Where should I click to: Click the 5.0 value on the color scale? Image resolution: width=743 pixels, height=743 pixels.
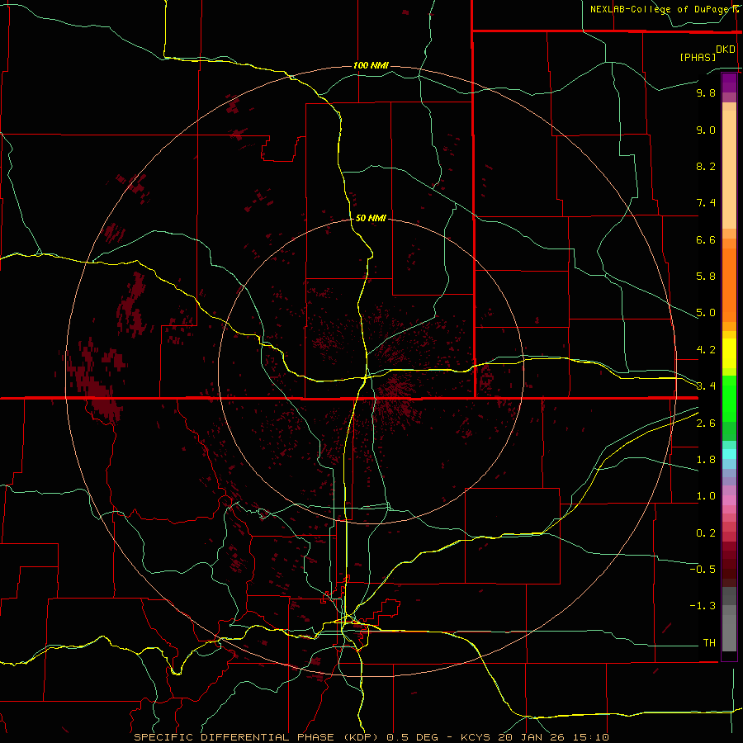[x=706, y=313]
